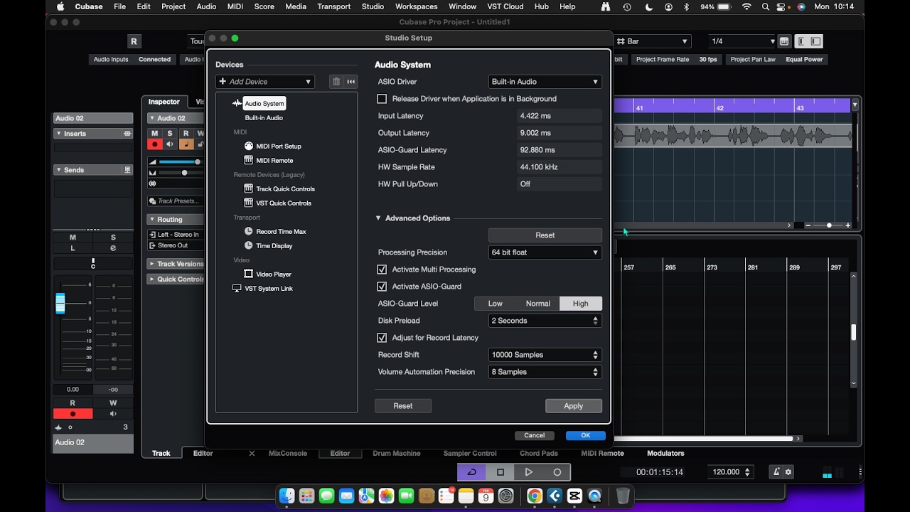Click Reset in Advanced Options

[545, 235]
